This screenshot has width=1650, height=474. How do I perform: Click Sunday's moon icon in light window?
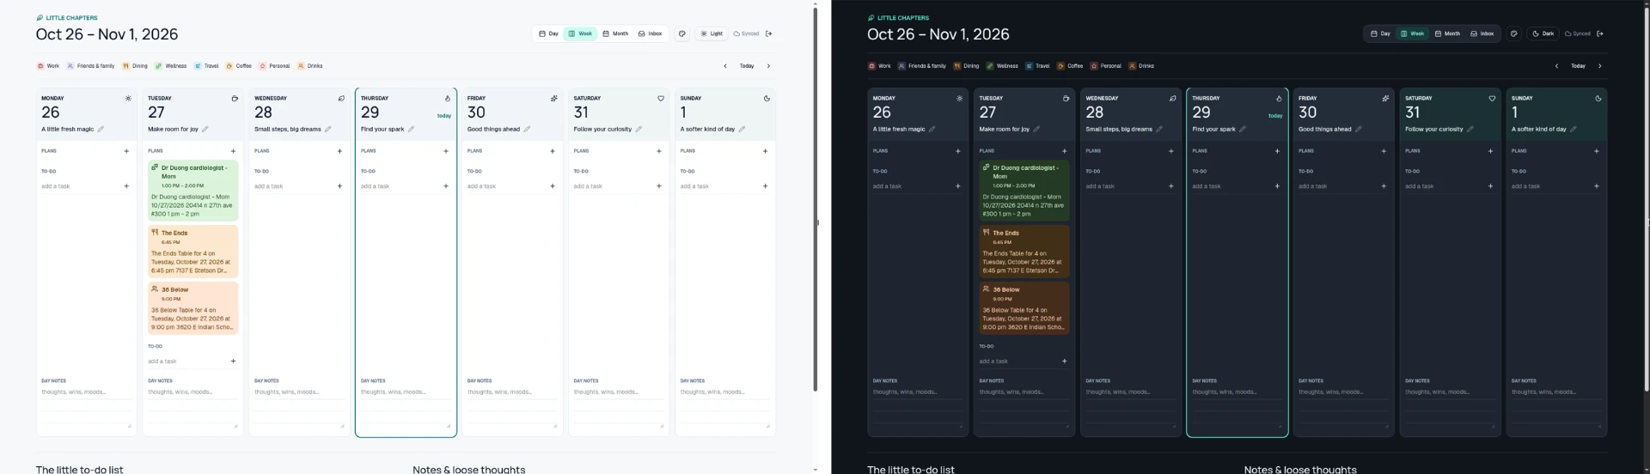coord(767,98)
